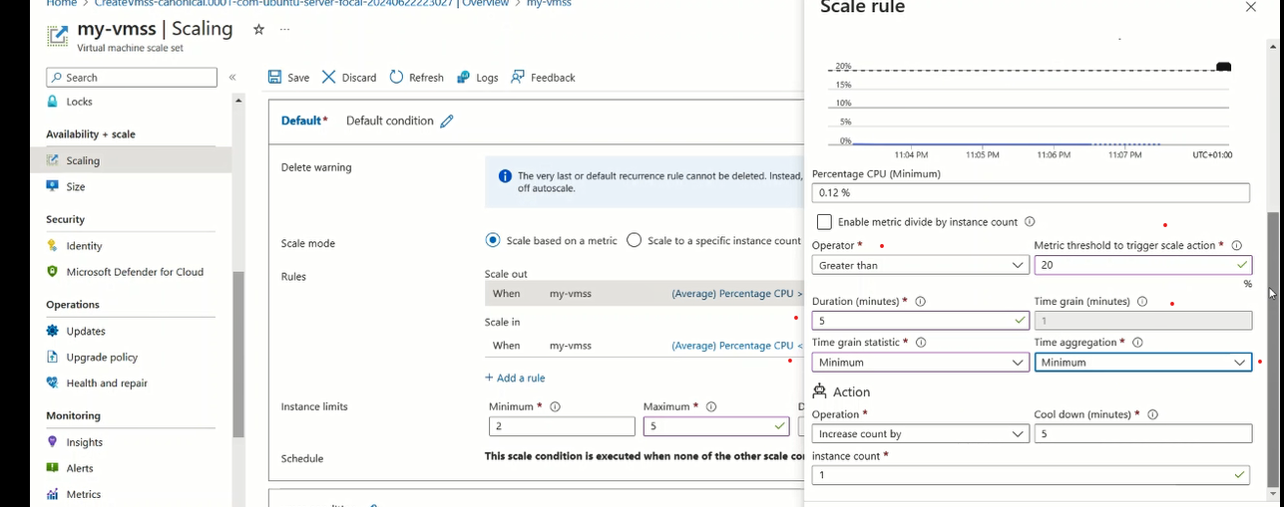Click the Save disk icon
The image size is (1284, 507).
point(275,78)
